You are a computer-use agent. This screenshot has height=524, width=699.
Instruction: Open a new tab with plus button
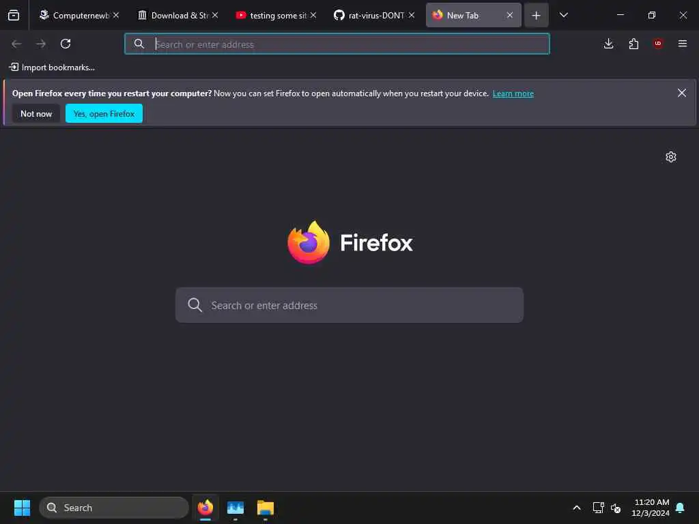pos(537,15)
